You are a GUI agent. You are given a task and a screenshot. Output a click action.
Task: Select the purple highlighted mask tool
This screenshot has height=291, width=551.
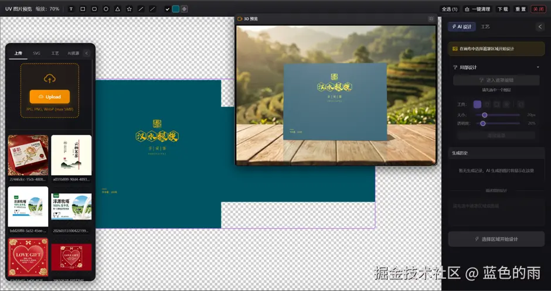click(477, 104)
